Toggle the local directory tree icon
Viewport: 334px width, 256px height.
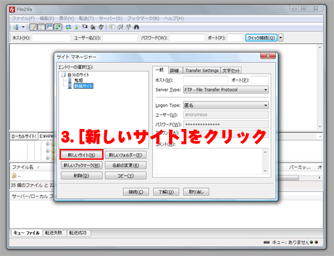(x=41, y=27)
